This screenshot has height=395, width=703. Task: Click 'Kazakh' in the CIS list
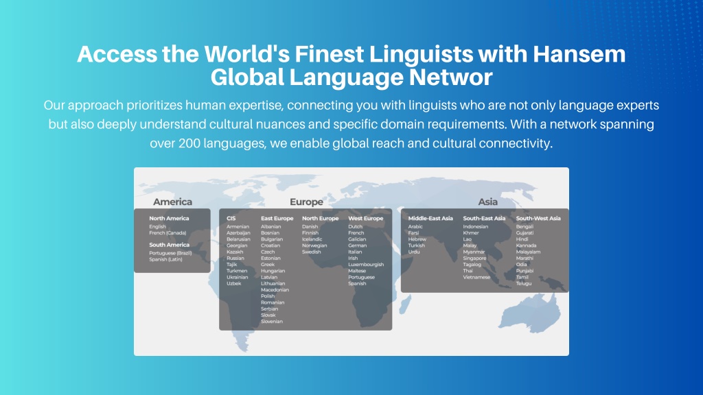pos(235,252)
